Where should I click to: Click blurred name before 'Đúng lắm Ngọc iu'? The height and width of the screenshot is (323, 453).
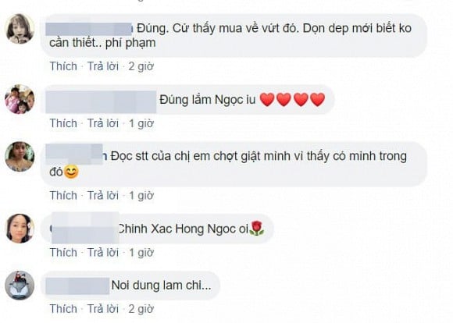101,102
